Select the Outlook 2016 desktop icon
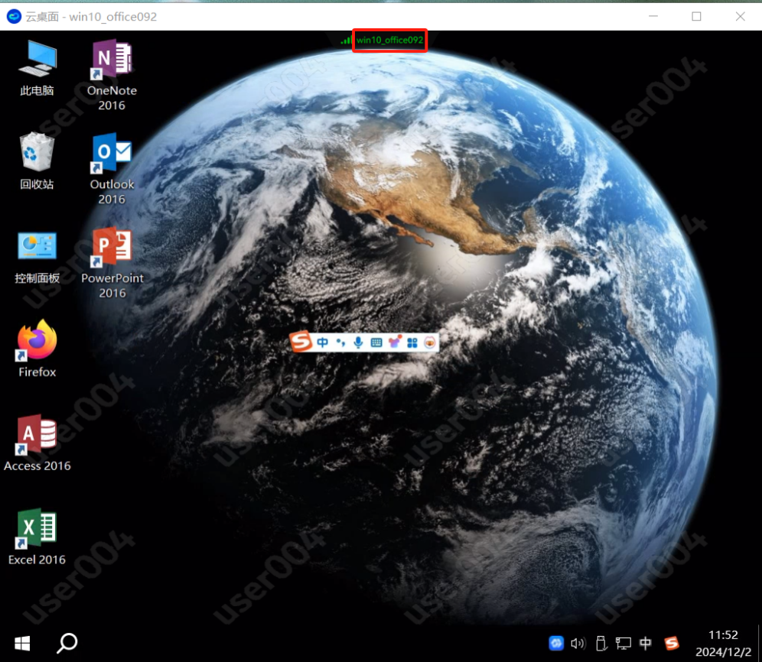Viewport: 762px width, 662px height. [112, 154]
